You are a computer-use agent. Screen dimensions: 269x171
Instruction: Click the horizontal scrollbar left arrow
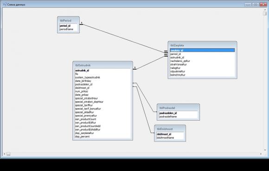pyautogui.click(x=5, y=154)
